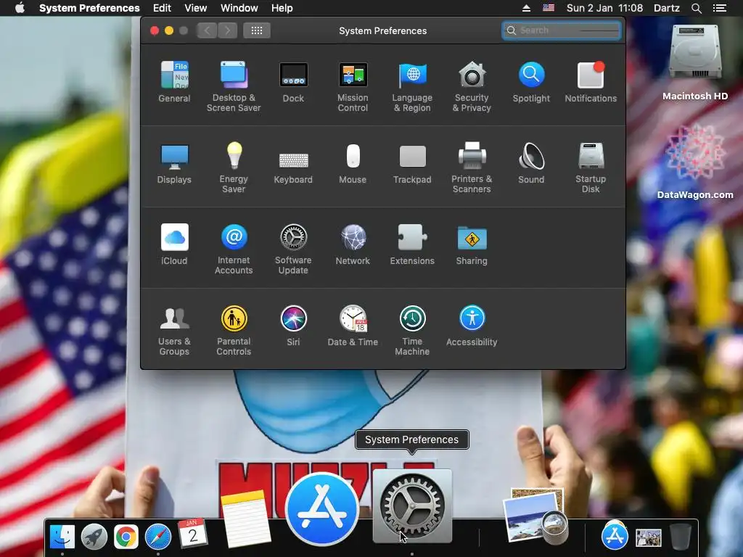Image resolution: width=743 pixels, height=557 pixels.
Task: Open Safari from the Dock
Action: coord(157,537)
